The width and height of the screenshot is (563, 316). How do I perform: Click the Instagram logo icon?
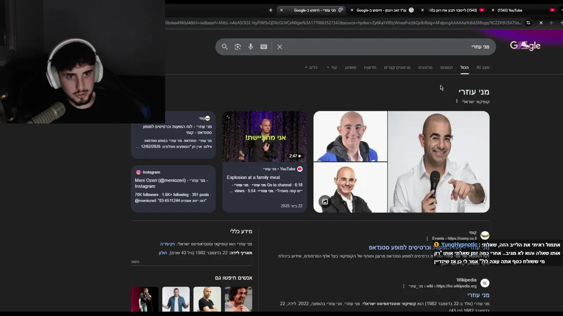pyautogui.click(x=139, y=172)
